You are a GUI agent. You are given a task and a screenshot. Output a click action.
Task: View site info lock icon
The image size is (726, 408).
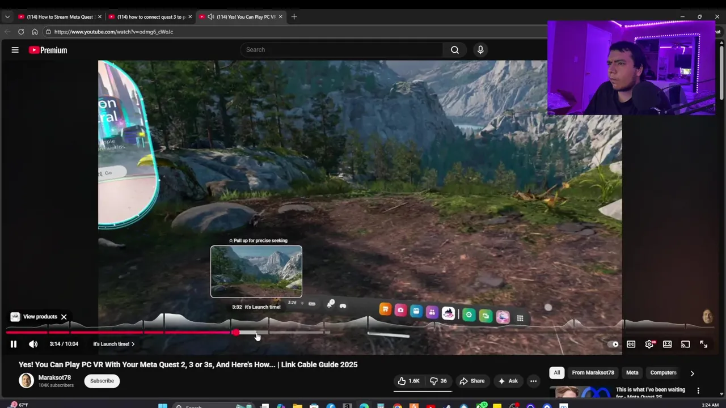48,32
